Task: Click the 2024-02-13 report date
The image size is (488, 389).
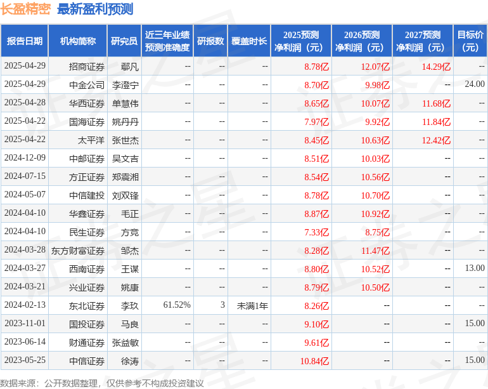Action: pyautogui.click(x=25, y=305)
